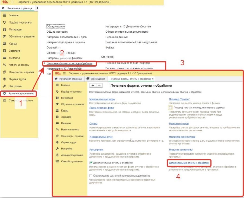Screen dimensions: 244x198
Task: Click the Налоги и взносы percent icon in the inner sidebar
Action: click(x=57, y=130)
